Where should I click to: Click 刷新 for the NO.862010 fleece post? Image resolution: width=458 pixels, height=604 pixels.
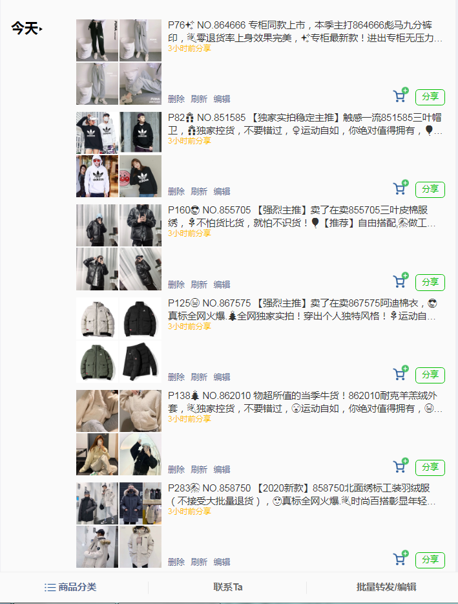[x=199, y=469]
